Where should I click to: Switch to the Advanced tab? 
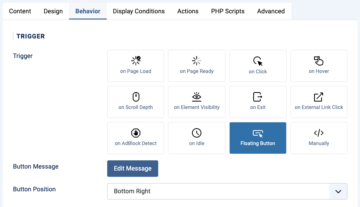tap(271, 11)
